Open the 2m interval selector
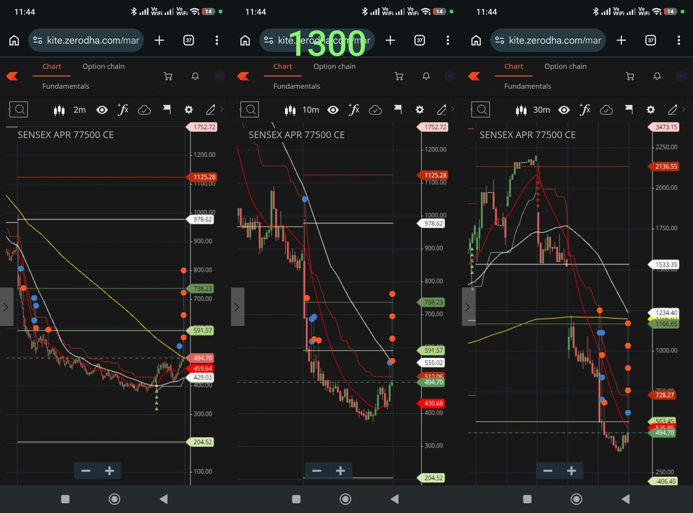The image size is (693, 513). point(80,110)
